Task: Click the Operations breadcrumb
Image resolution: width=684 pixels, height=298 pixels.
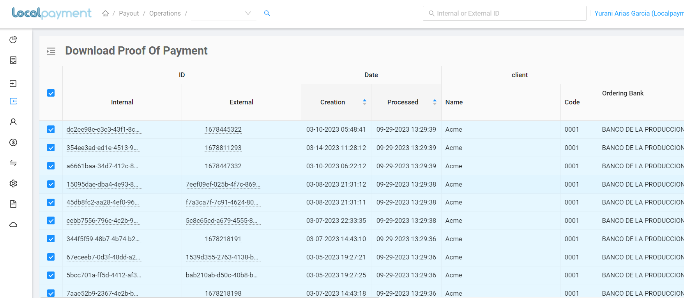Action: [x=165, y=13]
